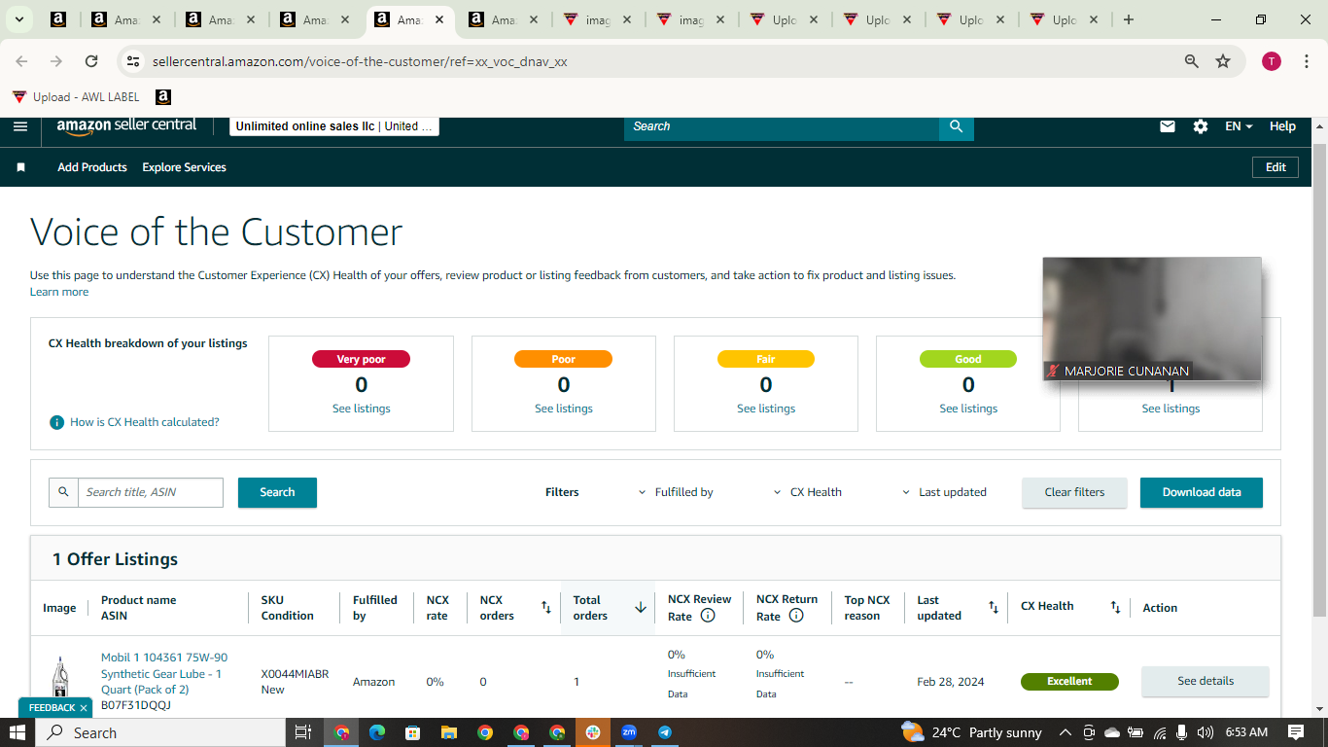Open the Mobil 1 104361 75W-90 product link
The height and width of the screenshot is (747, 1328).
coord(164,673)
